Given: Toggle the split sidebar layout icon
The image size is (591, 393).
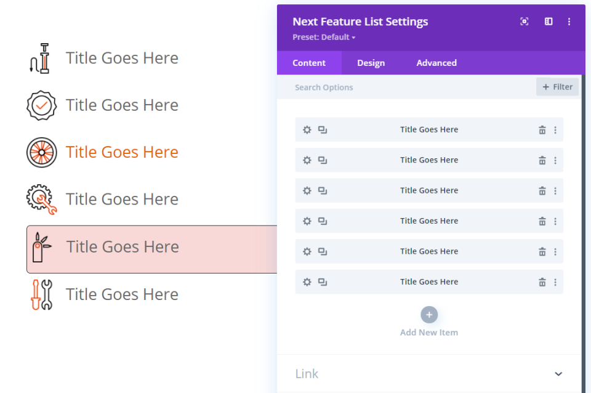Looking at the screenshot, I should 549,22.
